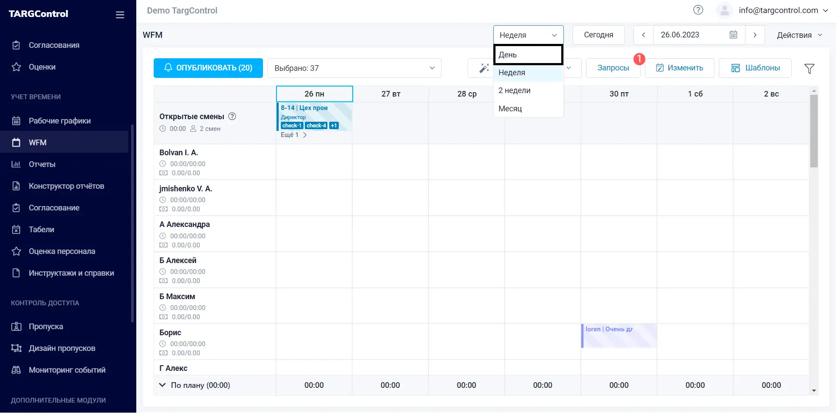836x417 pixels.
Task: Collapse the sidebar with the hamburger icon
Action: tap(120, 15)
